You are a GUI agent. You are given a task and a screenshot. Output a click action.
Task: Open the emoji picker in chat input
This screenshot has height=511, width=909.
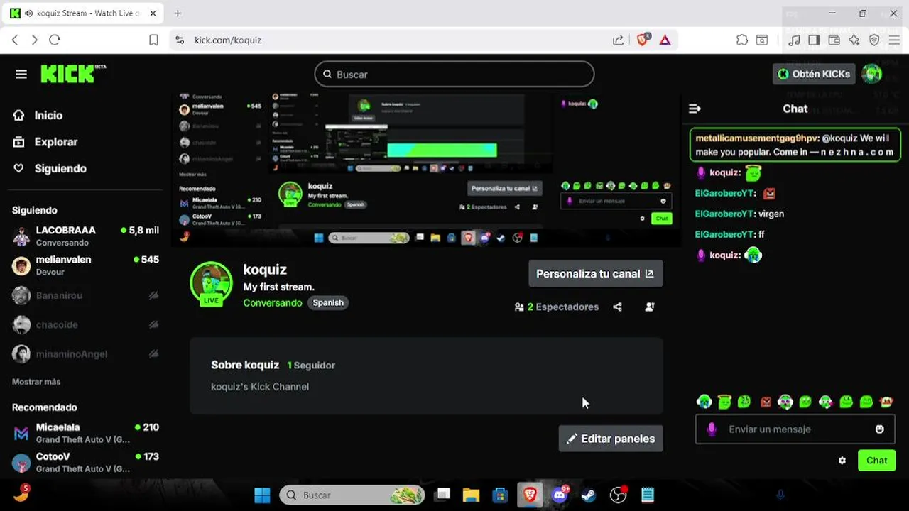(880, 429)
